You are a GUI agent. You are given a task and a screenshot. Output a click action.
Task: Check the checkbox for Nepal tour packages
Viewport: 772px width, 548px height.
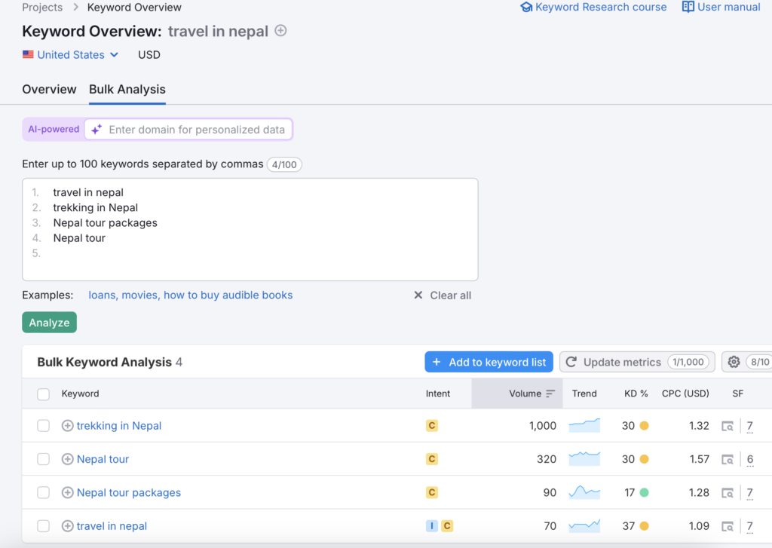pos(43,492)
